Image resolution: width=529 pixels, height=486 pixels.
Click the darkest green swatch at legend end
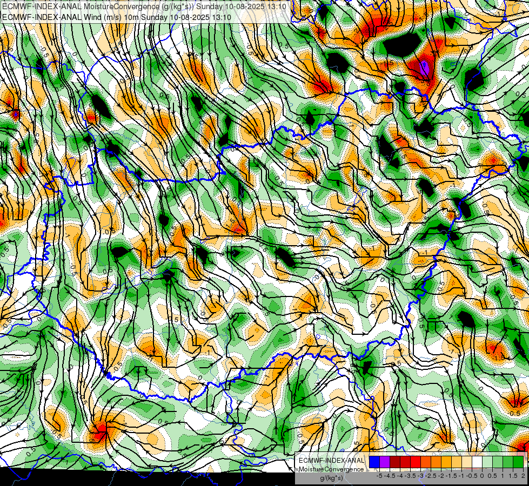point(518,462)
